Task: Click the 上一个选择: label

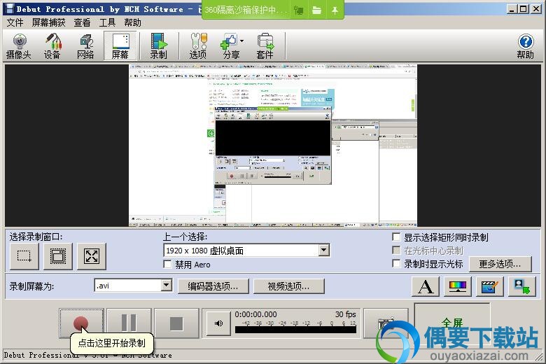Action: point(185,237)
